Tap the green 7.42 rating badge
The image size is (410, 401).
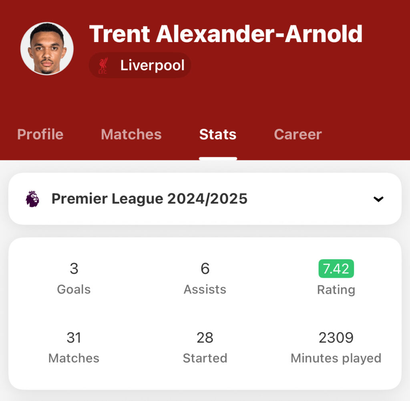point(336,269)
